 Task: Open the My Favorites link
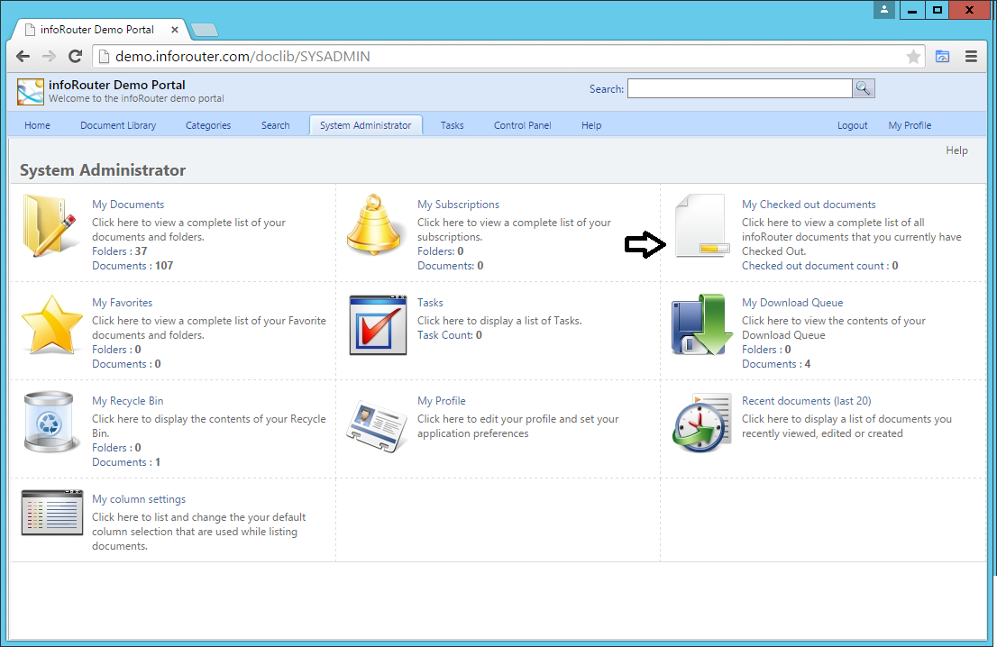pos(122,303)
